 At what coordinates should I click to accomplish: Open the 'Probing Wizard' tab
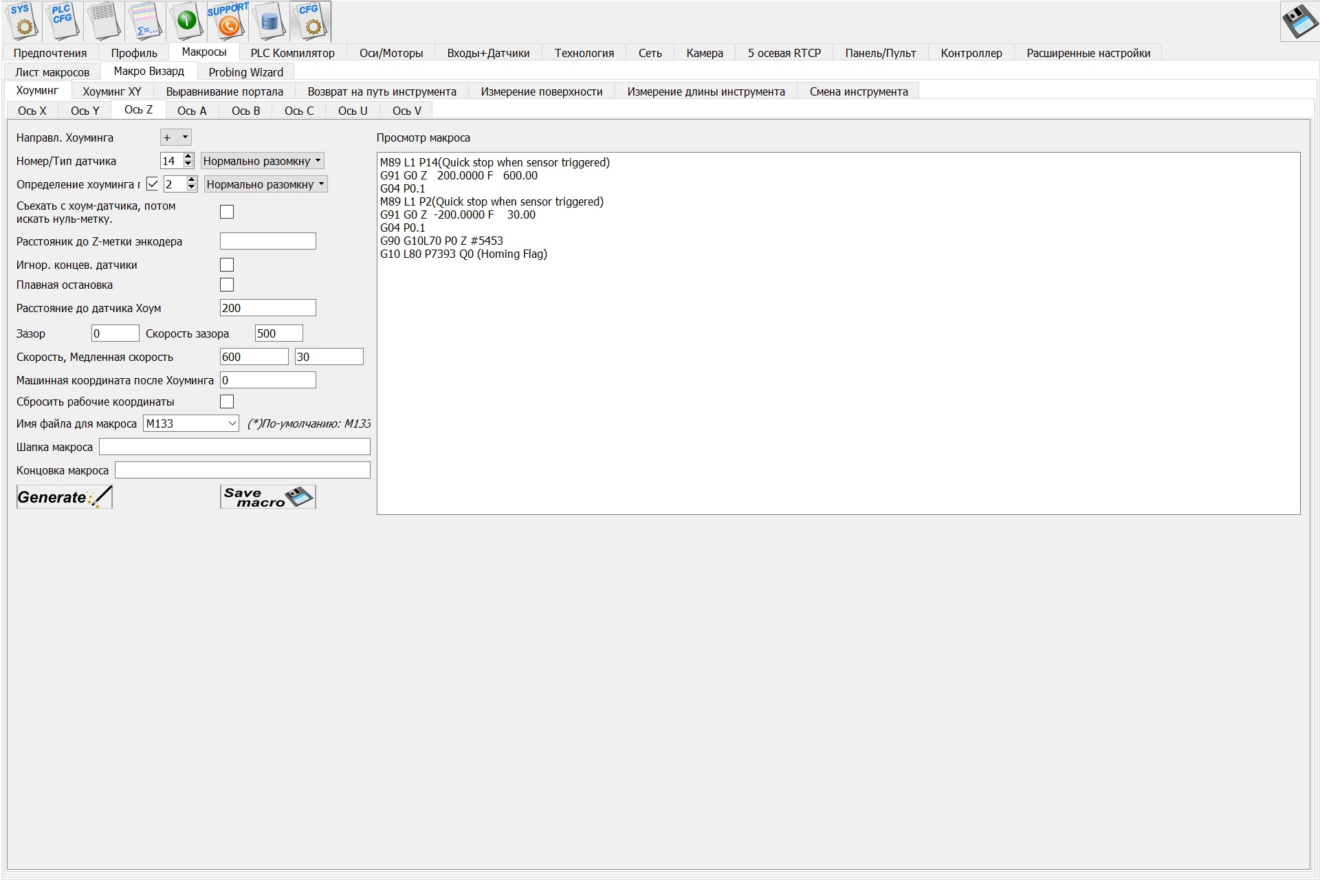click(x=245, y=72)
